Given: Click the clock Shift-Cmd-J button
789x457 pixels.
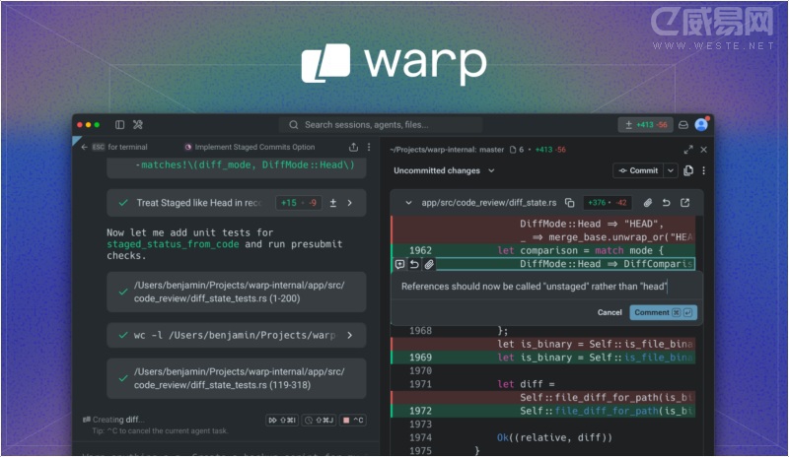Looking at the screenshot, I should [320, 420].
